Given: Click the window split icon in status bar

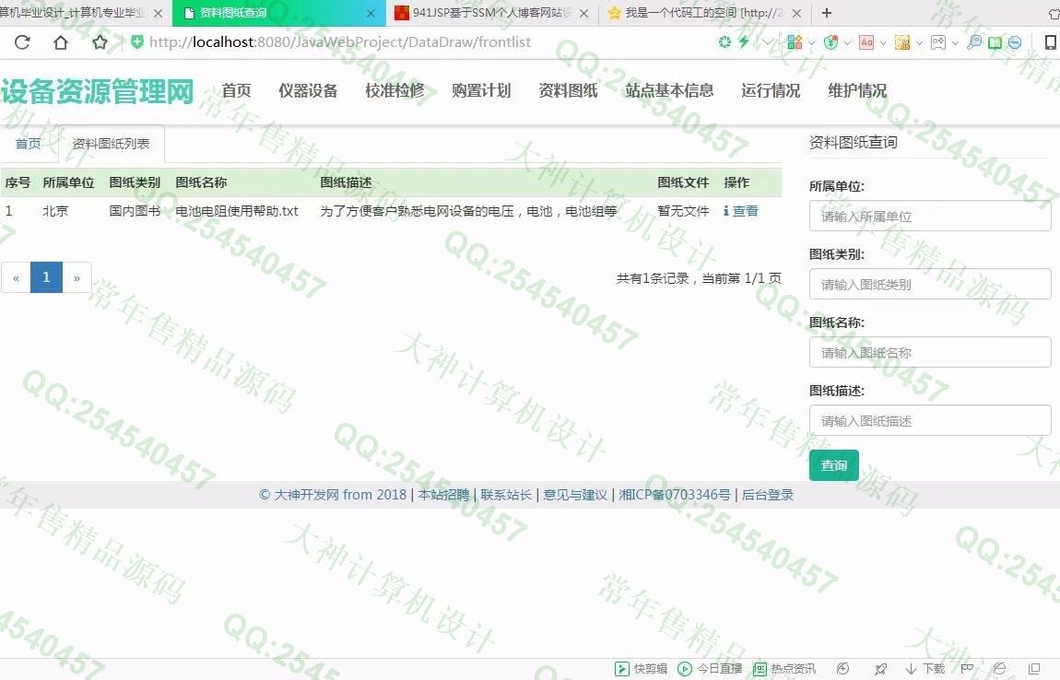Looking at the screenshot, I should (1033, 669).
